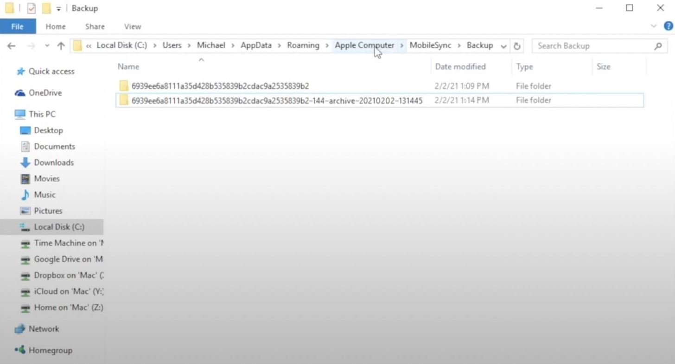The width and height of the screenshot is (675, 364).
Task: Click the Documents icon in sidebar
Action: 25,147
